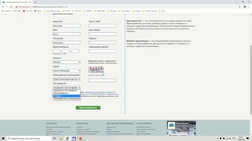Collapse the Тип профиля dropdown
Image resolution: width=252 pixels, height=141 pixels.
[x=67, y=88]
